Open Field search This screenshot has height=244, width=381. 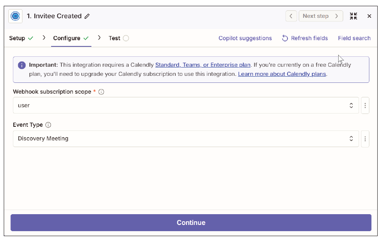354,38
